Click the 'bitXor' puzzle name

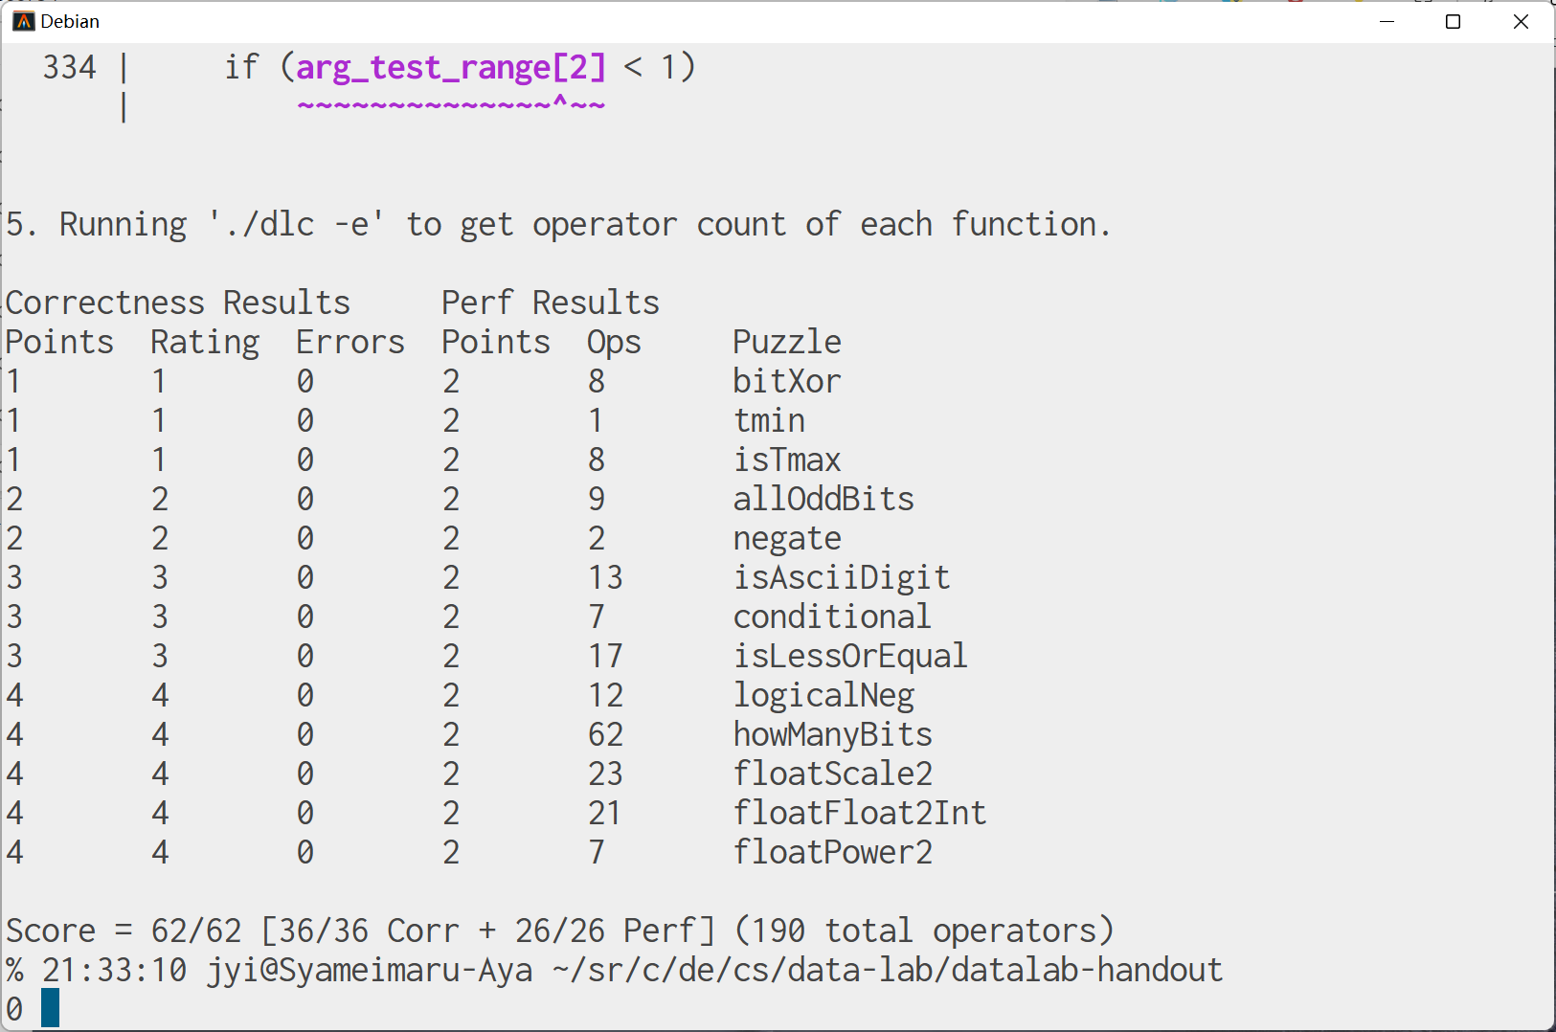pos(786,381)
